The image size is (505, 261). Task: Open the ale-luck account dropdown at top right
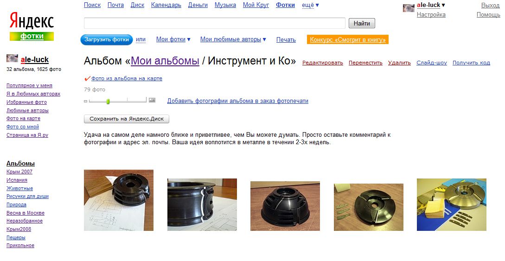pos(431,5)
